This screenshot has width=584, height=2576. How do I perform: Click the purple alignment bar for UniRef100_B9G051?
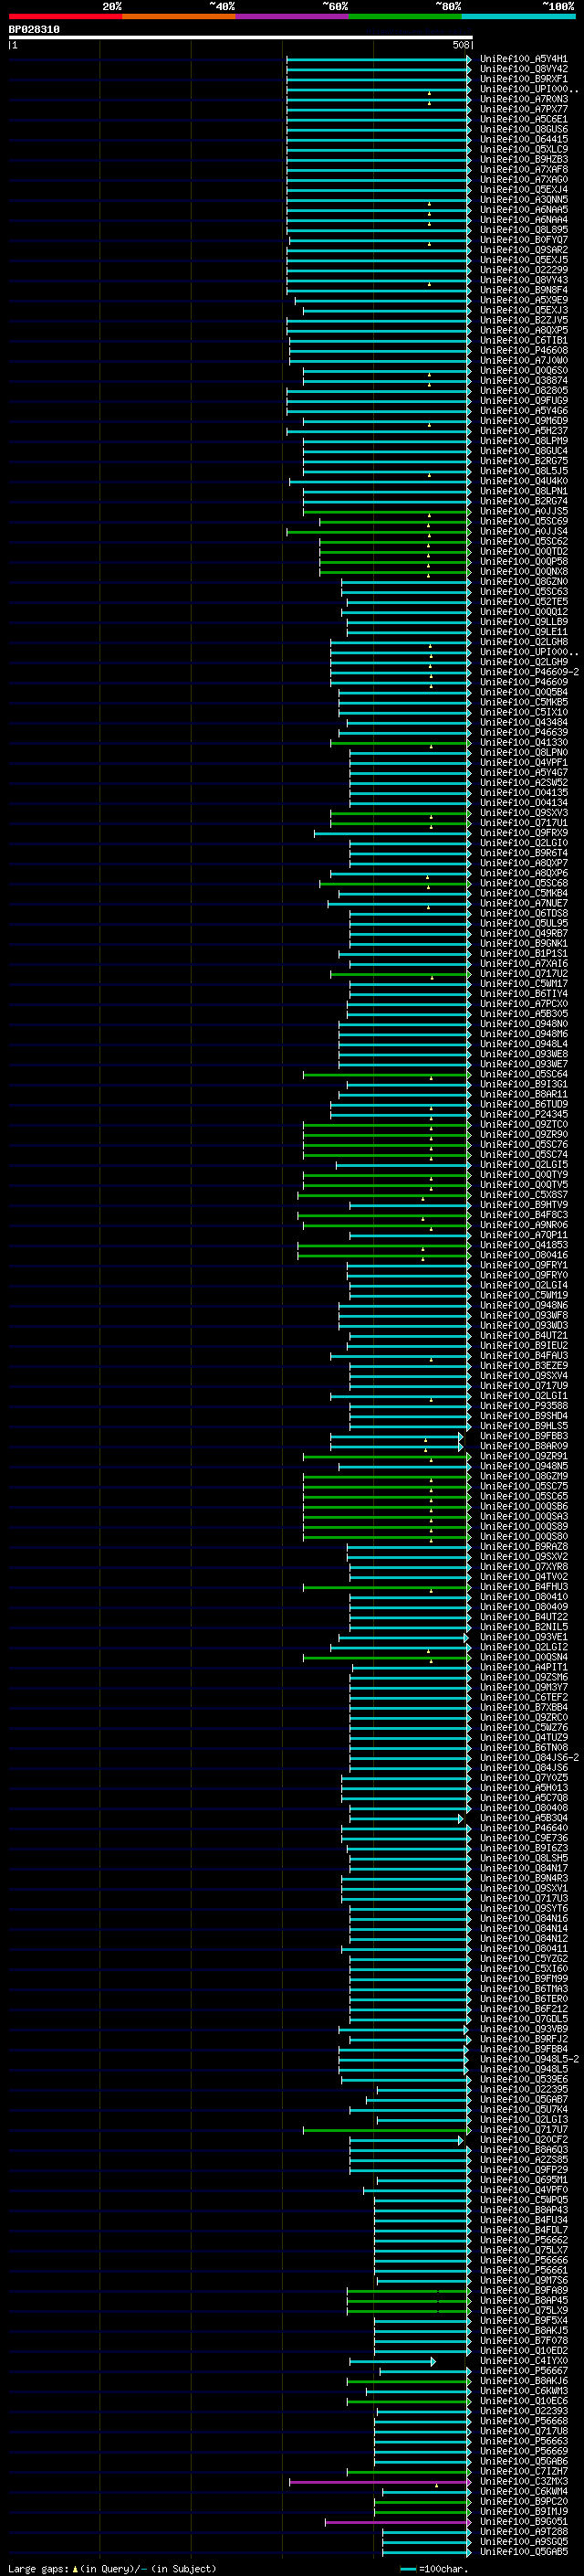pyautogui.click(x=399, y=2521)
